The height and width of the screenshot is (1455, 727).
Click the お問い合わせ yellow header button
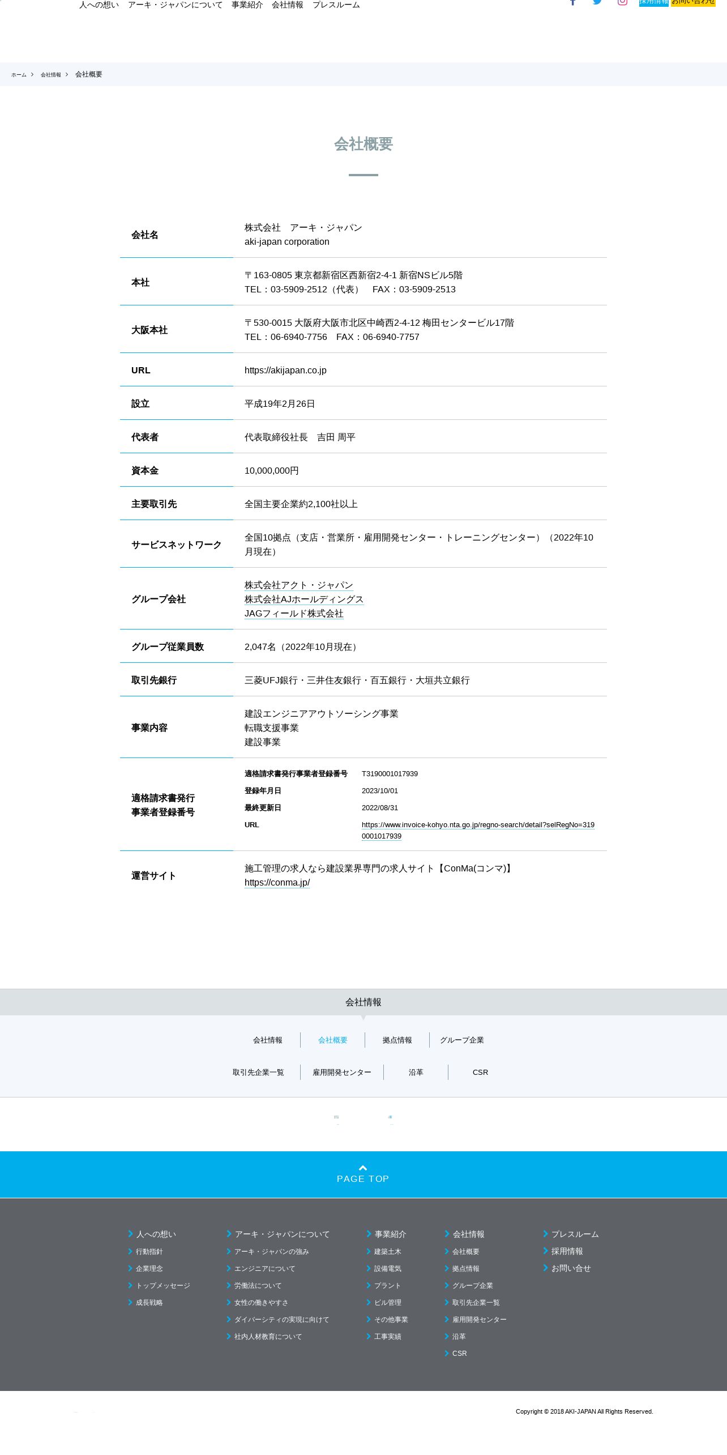coord(693,3)
